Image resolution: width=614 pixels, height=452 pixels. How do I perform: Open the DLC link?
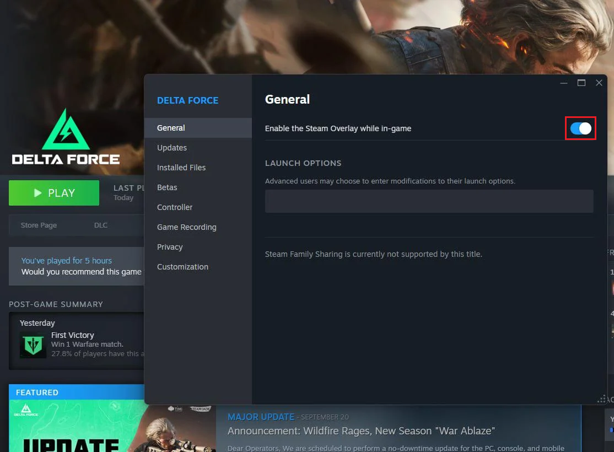(101, 225)
